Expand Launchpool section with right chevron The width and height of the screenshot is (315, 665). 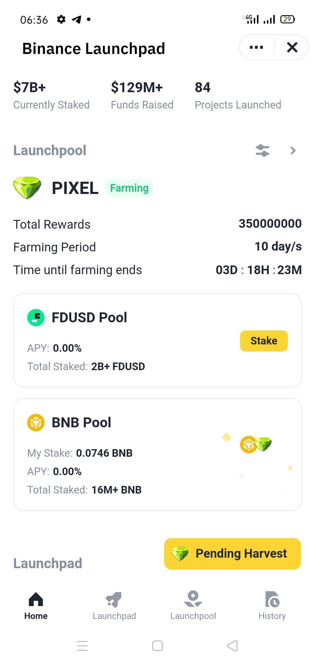[293, 150]
